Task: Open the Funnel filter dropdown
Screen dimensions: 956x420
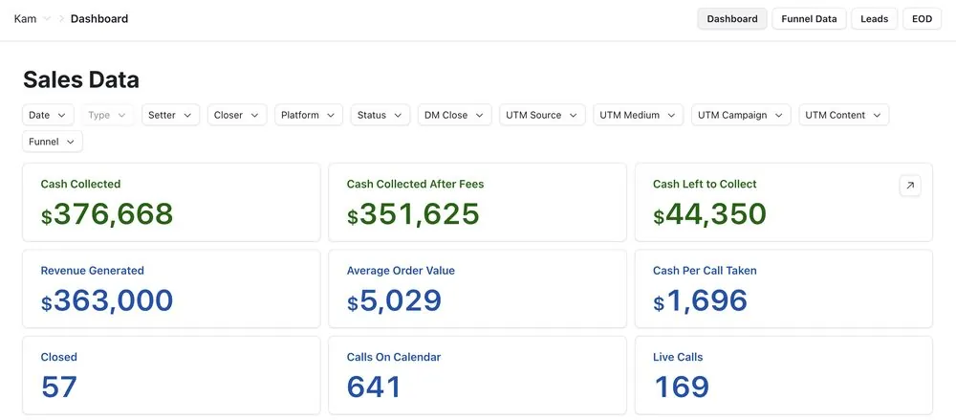Action: pyautogui.click(x=53, y=141)
